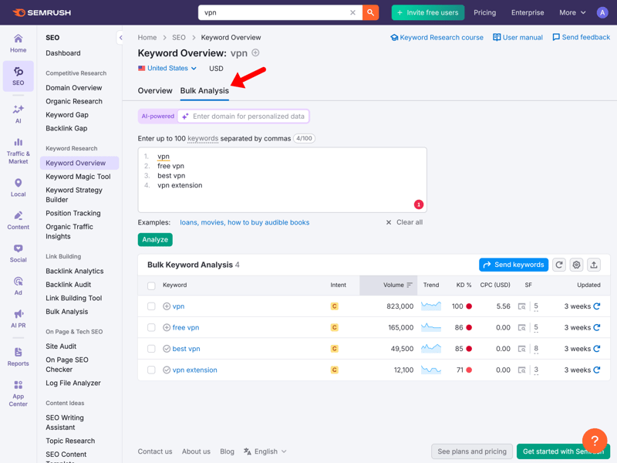This screenshot has height=463, width=617.
Task: Click the orange search magnifier button
Action: point(371,12)
